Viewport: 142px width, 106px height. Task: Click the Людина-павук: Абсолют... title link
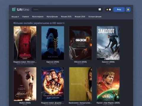coord(25,62)
